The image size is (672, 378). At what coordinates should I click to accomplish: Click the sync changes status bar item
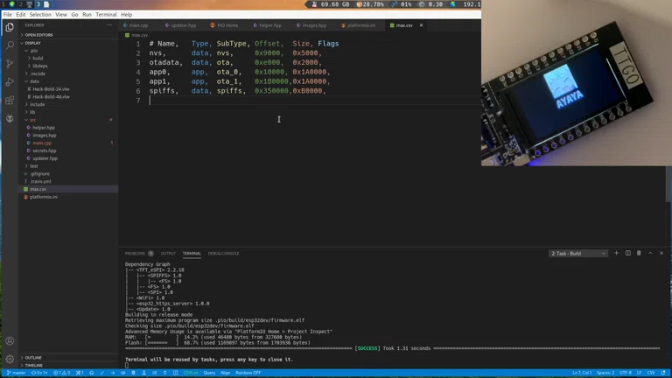tap(39, 373)
